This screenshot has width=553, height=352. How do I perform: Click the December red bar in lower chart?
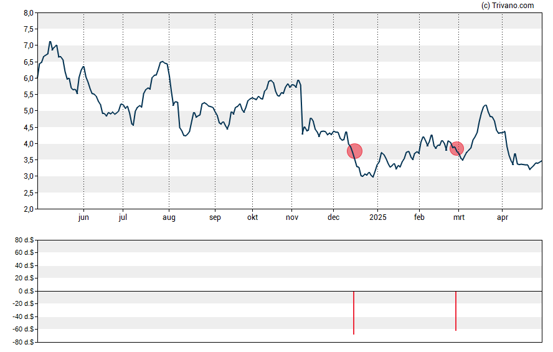(x=353, y=313)
